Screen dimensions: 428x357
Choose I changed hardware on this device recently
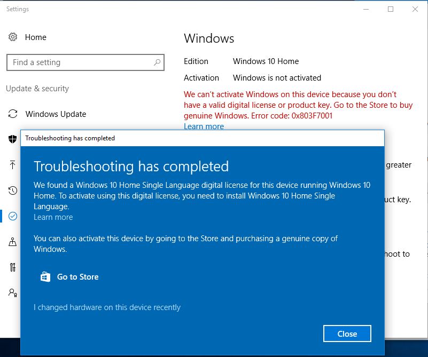tap(107, 307)
